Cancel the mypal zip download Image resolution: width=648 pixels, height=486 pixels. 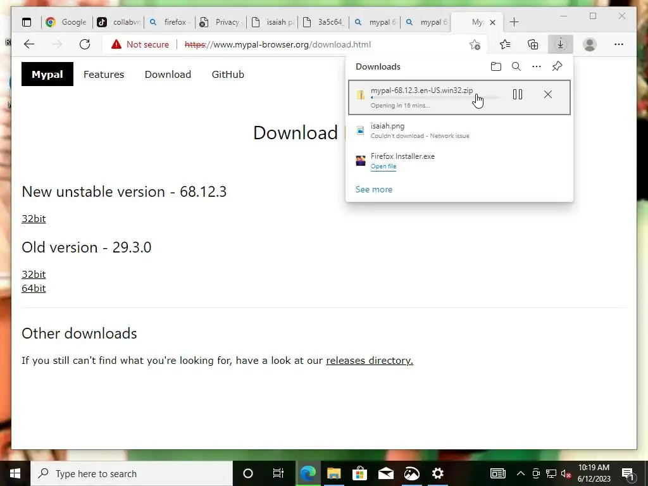pyautogui.click(x=548, y=95)
